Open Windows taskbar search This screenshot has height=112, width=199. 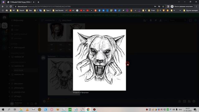pos(9,110)
